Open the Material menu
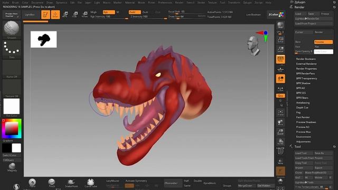Image resolution: width=338 pixels, height=190 pixels. coord(130,3)
